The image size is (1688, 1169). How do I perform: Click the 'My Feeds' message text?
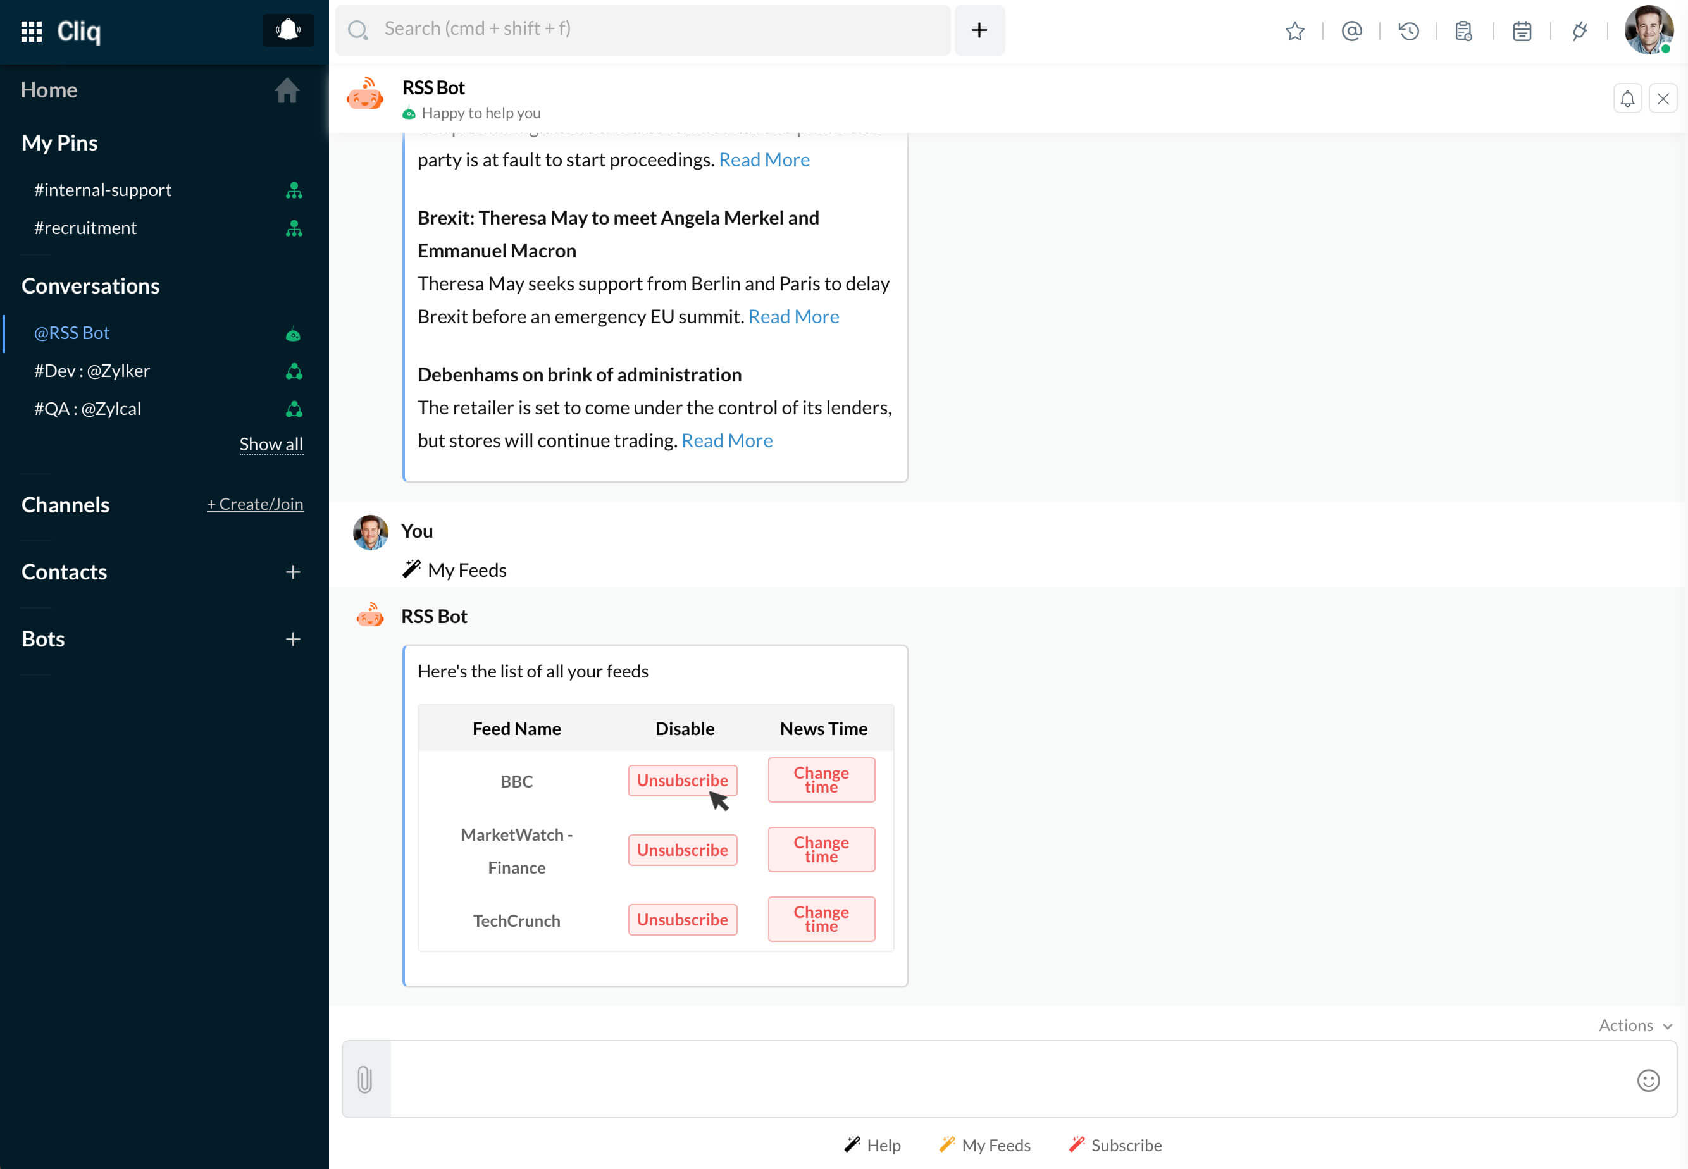467,570
